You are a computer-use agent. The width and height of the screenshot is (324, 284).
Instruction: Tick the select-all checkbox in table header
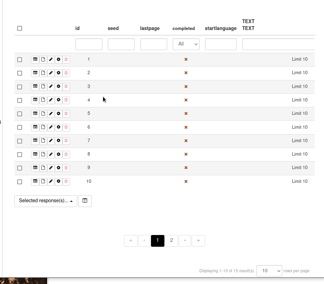click(20, 28)
